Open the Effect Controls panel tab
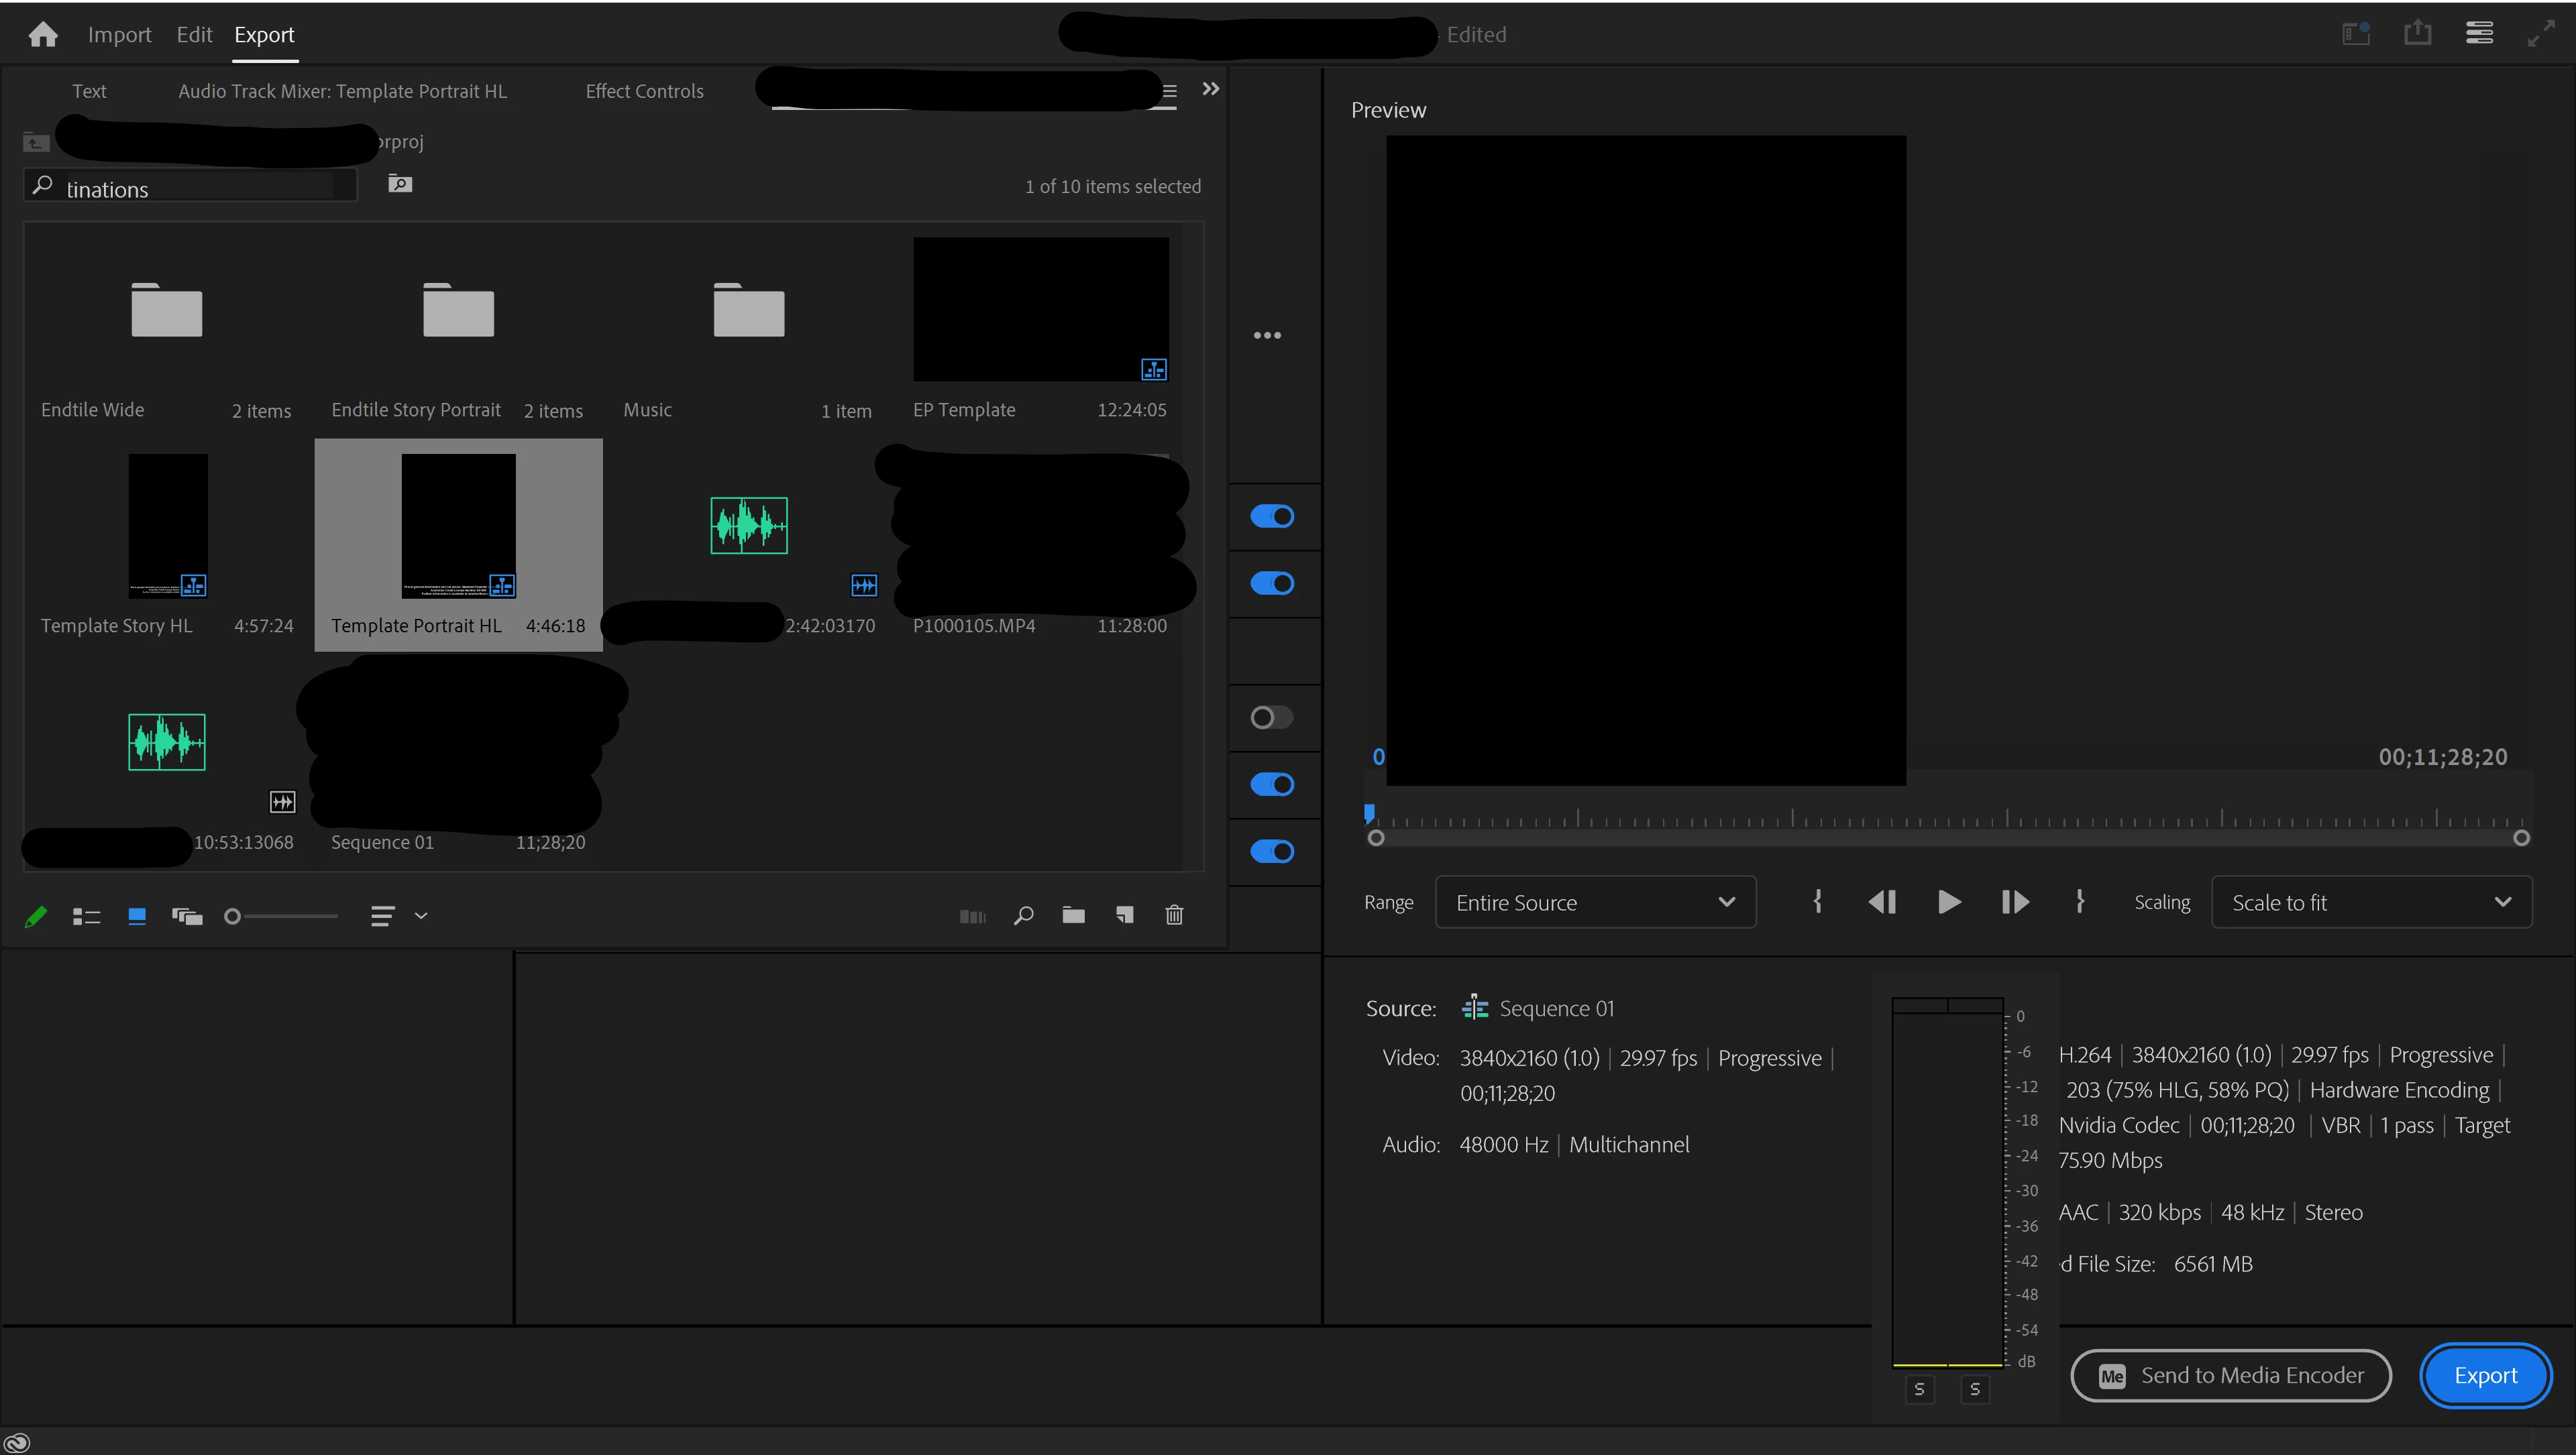This screenshot has height=1455, width=2576. pyautogui.click(x=644, y=91)
